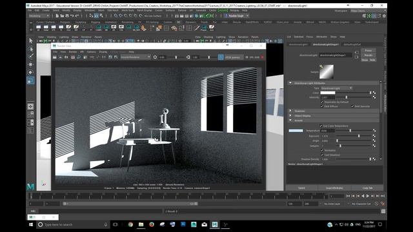The image size is (413, 232).
Task: Click the Temperature value field
Action: (328, 131)
